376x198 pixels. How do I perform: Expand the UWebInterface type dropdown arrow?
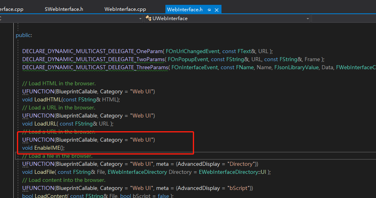pyautogui.click(x=307, y=19)
